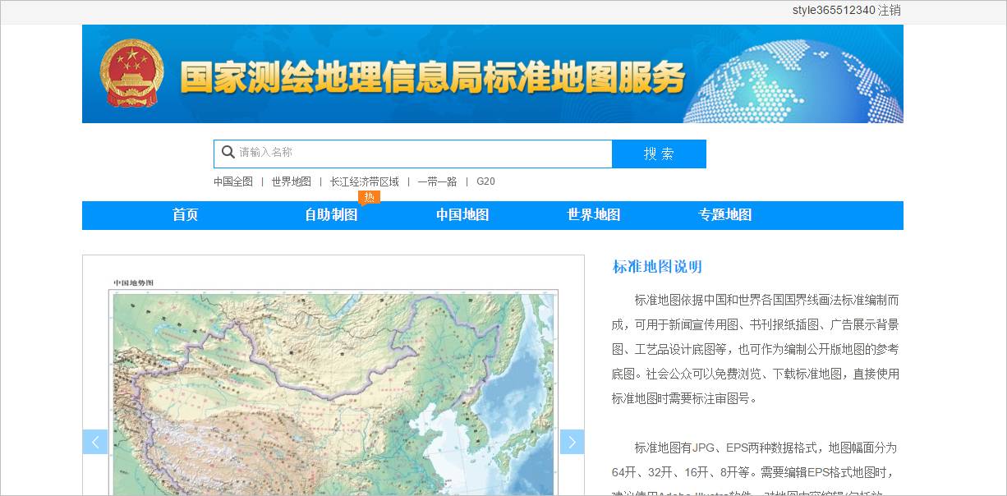Open 自助制图 in the navigation bar
The height and width of the screenshot is (496, 1007).
(x=331, y=215)
